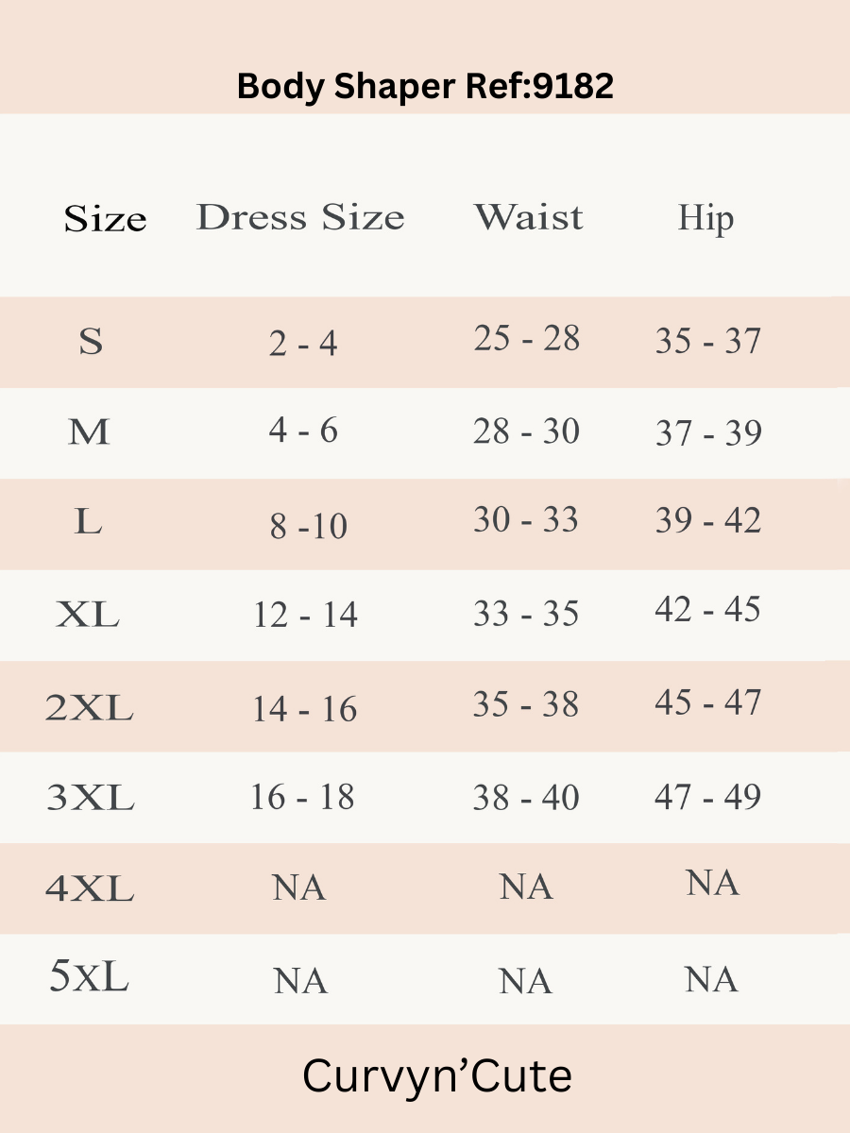Image resolution: width=850 pixels, height=1133 pixels.
Task: Select the Size column header
Action: (x=105, y=219)
